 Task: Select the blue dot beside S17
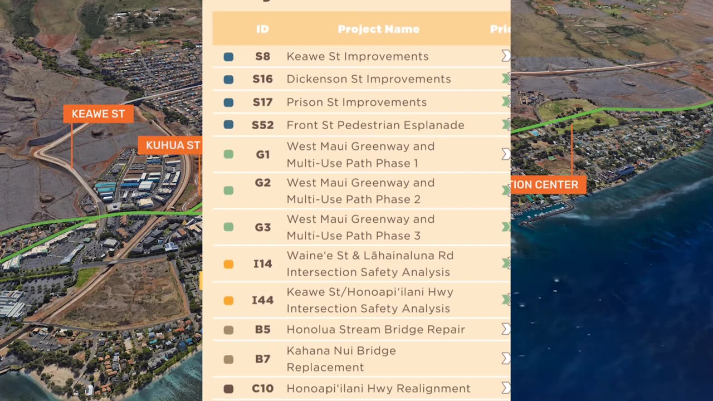coord(228,102)
